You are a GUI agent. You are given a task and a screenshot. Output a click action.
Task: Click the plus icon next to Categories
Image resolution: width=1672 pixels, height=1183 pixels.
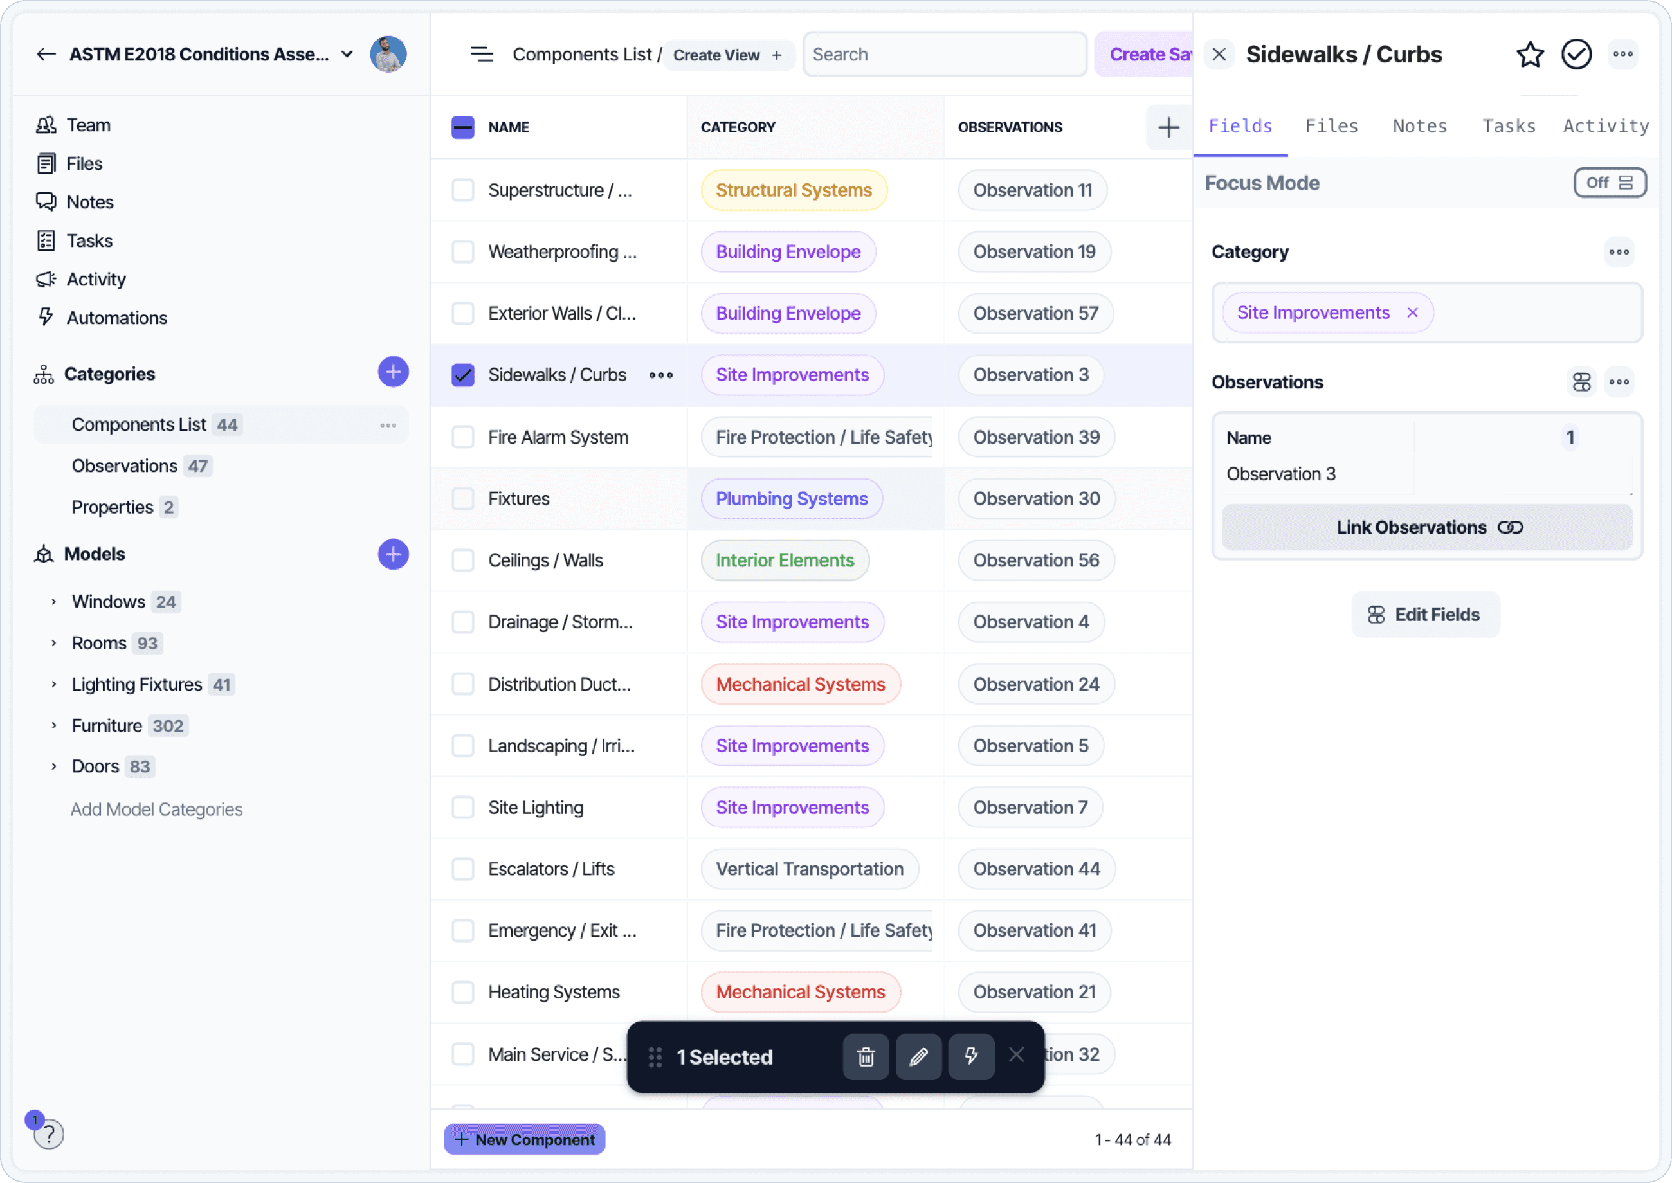pos(393,373)
